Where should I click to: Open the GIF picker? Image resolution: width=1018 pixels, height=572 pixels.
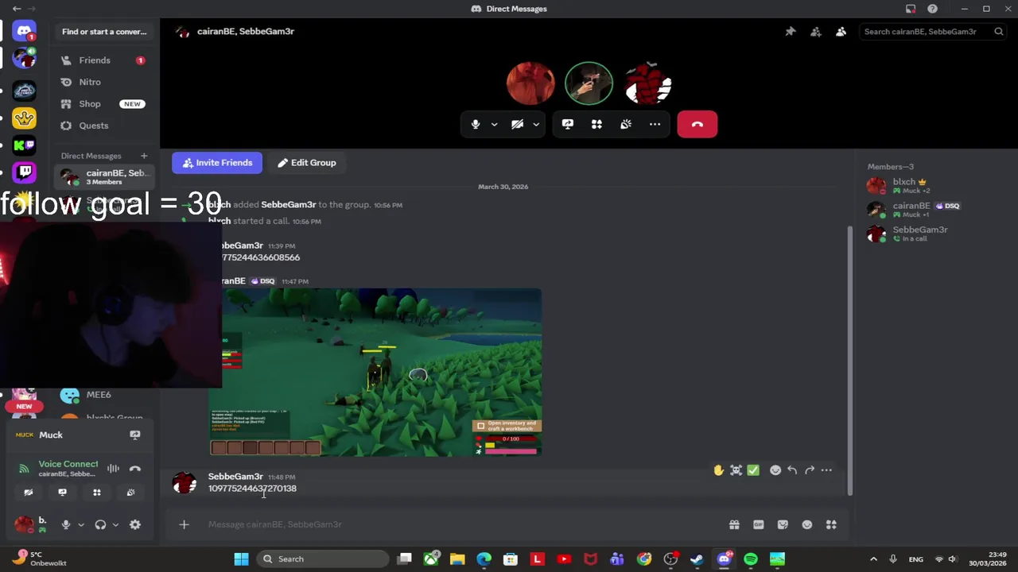click(x=759, y=524)
